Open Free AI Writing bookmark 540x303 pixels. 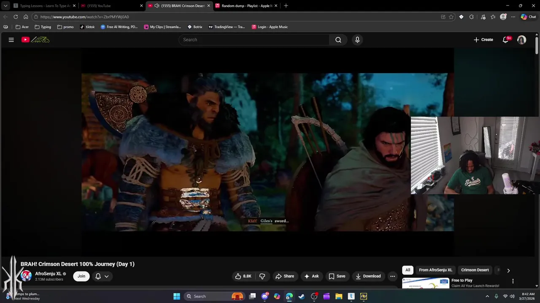[119, 27]
